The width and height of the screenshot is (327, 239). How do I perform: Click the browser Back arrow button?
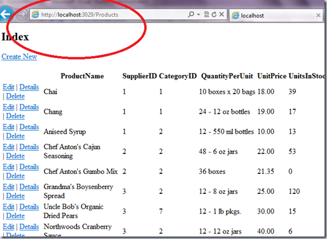tap(5, 14)
